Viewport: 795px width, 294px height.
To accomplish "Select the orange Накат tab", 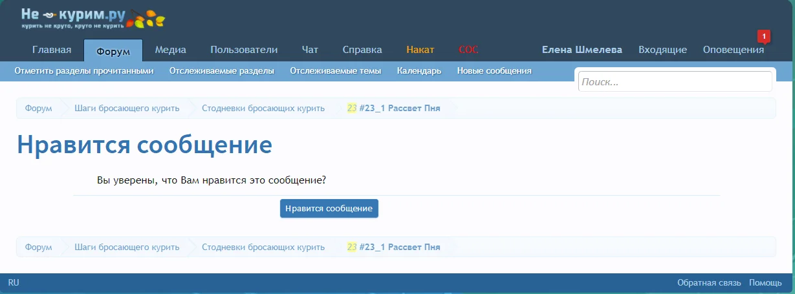I will coord(420,50).
